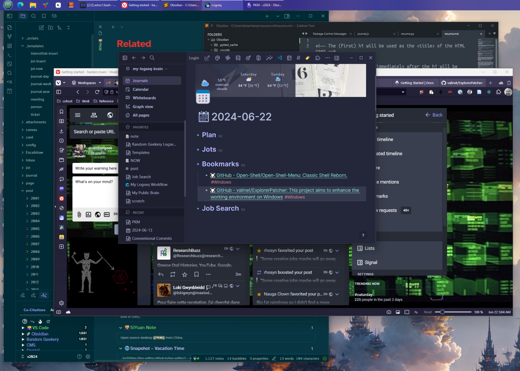520x371 pixels.
Task: Click the database sync icon in Logseq toolbar
Action: point(238,58)
